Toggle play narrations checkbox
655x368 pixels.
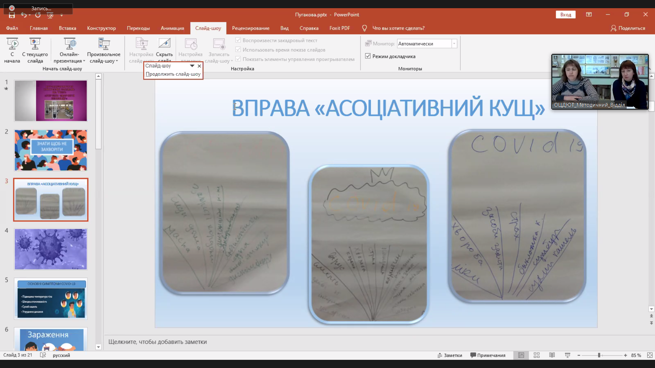[x=238, y=40]
